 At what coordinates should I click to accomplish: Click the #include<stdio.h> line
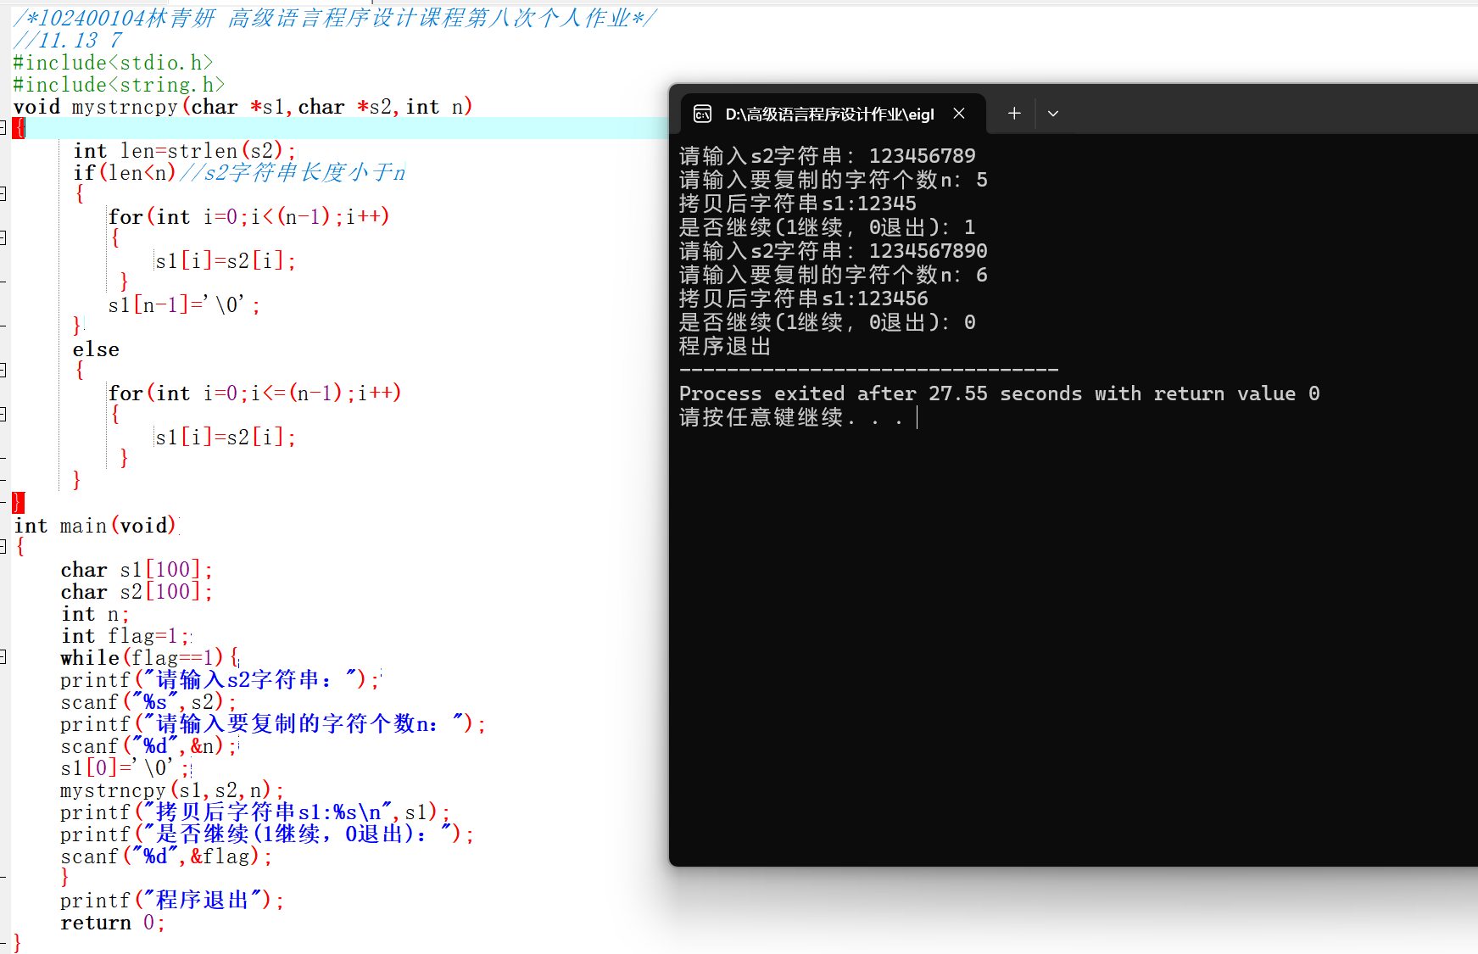coord(113,62)
